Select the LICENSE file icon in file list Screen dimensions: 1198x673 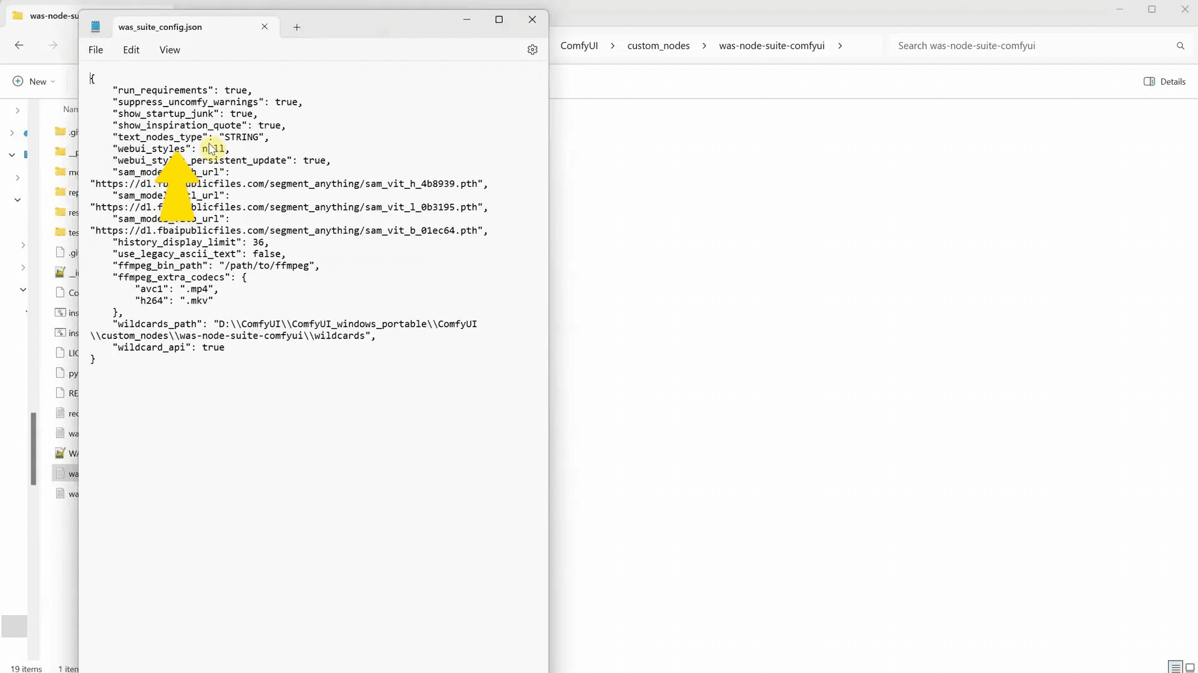coord(61,353)
